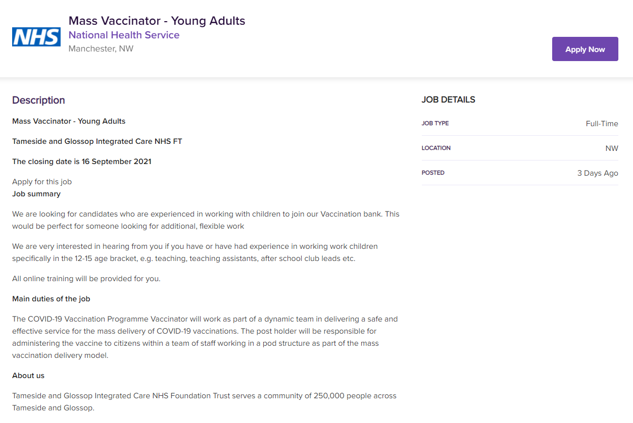This screenshot has width=633, height=423.
Task: Click the JOB TYPE row label
Action: tap(435, 123)
